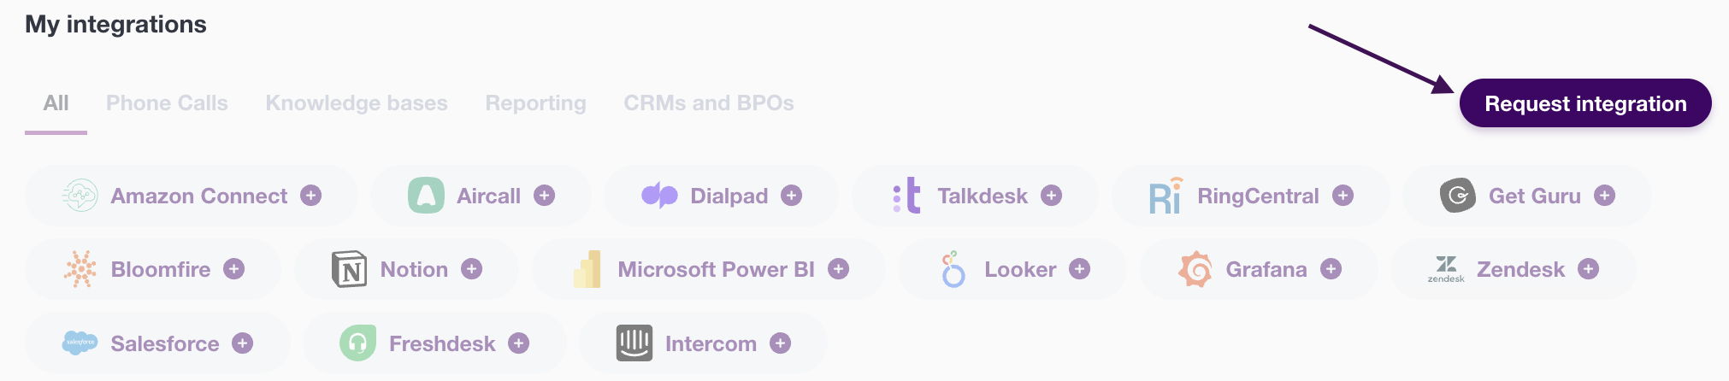Click the Amazon Connect logo icon
Screen dimensions: 1729x381
tap(80, 196)
